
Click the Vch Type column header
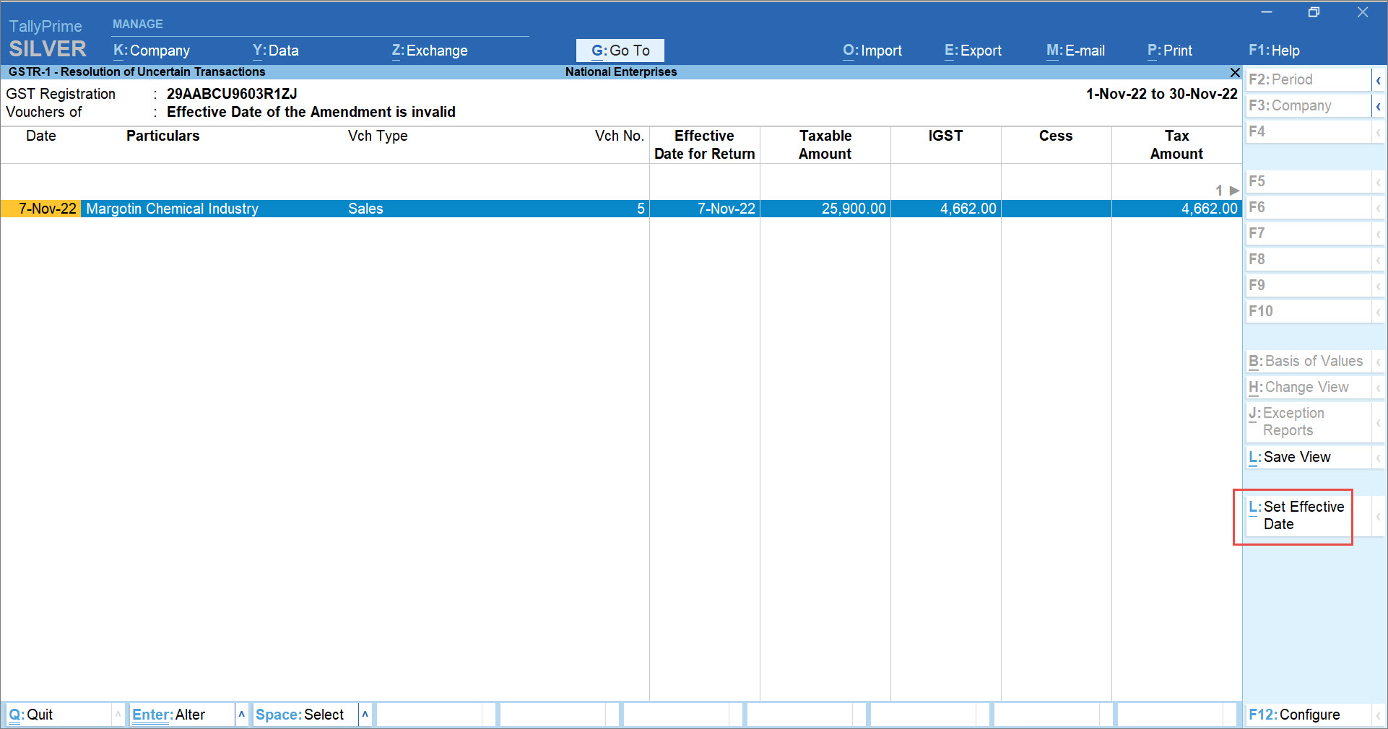click(x=378, y=136)
